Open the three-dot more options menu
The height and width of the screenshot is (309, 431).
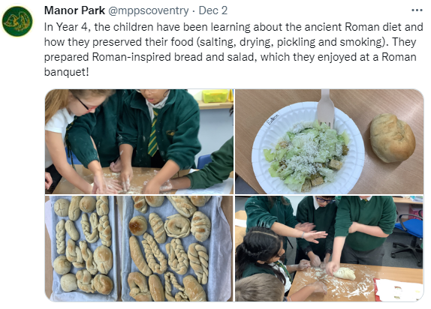click(417, 10)
